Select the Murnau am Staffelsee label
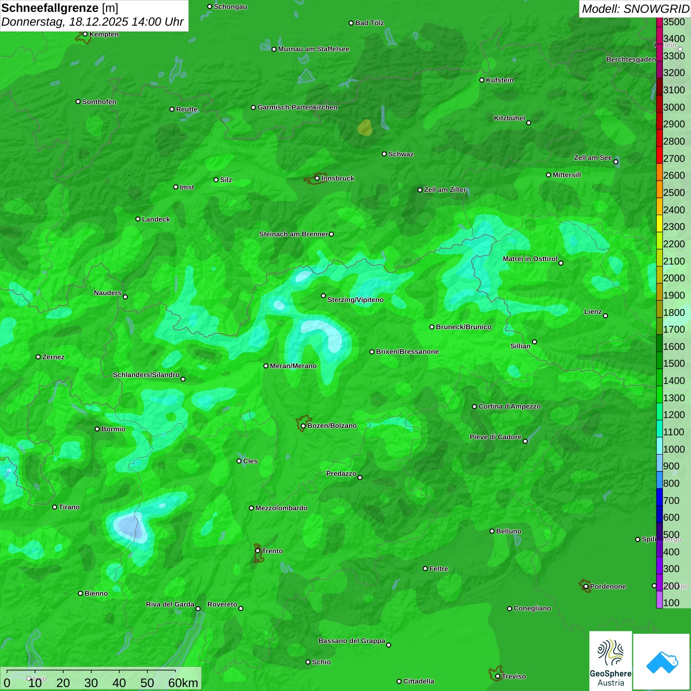691x691 pixels. click(x=313, y=49)
